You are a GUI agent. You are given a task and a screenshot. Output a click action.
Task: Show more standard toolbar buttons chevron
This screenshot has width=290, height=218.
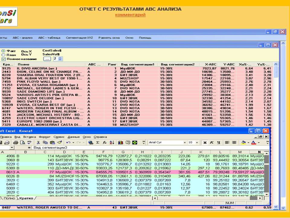pos(144,142)
